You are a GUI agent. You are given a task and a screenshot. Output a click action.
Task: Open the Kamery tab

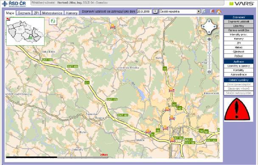[72, 13]
